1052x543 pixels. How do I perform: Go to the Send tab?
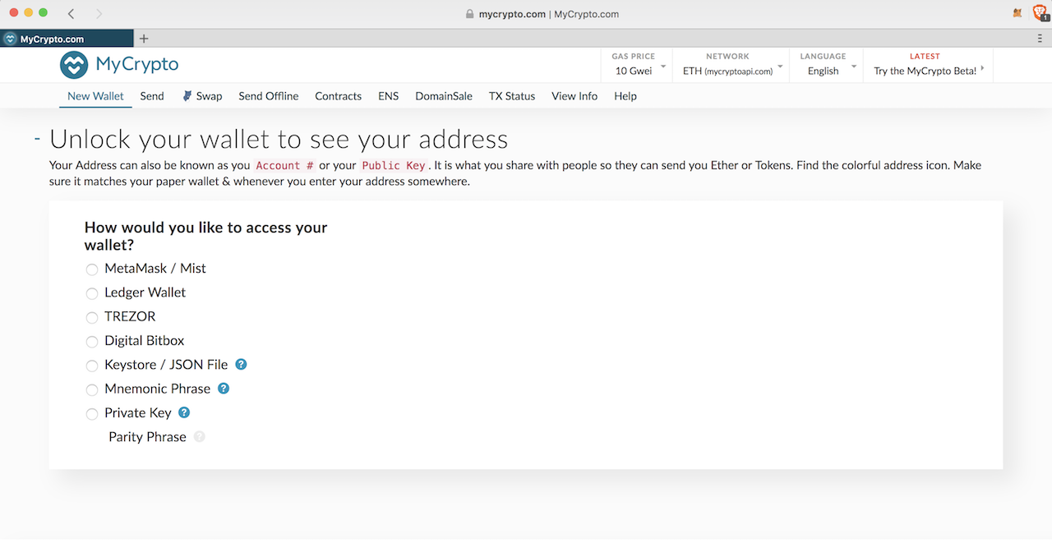152,96
